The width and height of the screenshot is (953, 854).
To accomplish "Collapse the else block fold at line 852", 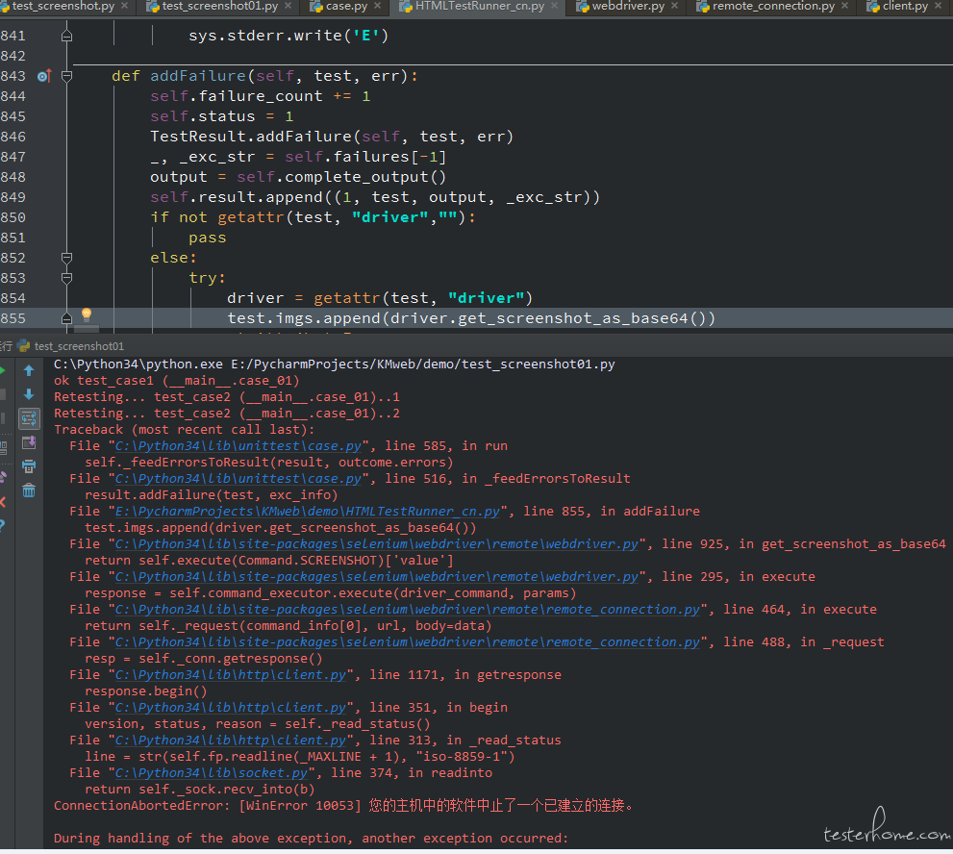I will click(67, 258).
